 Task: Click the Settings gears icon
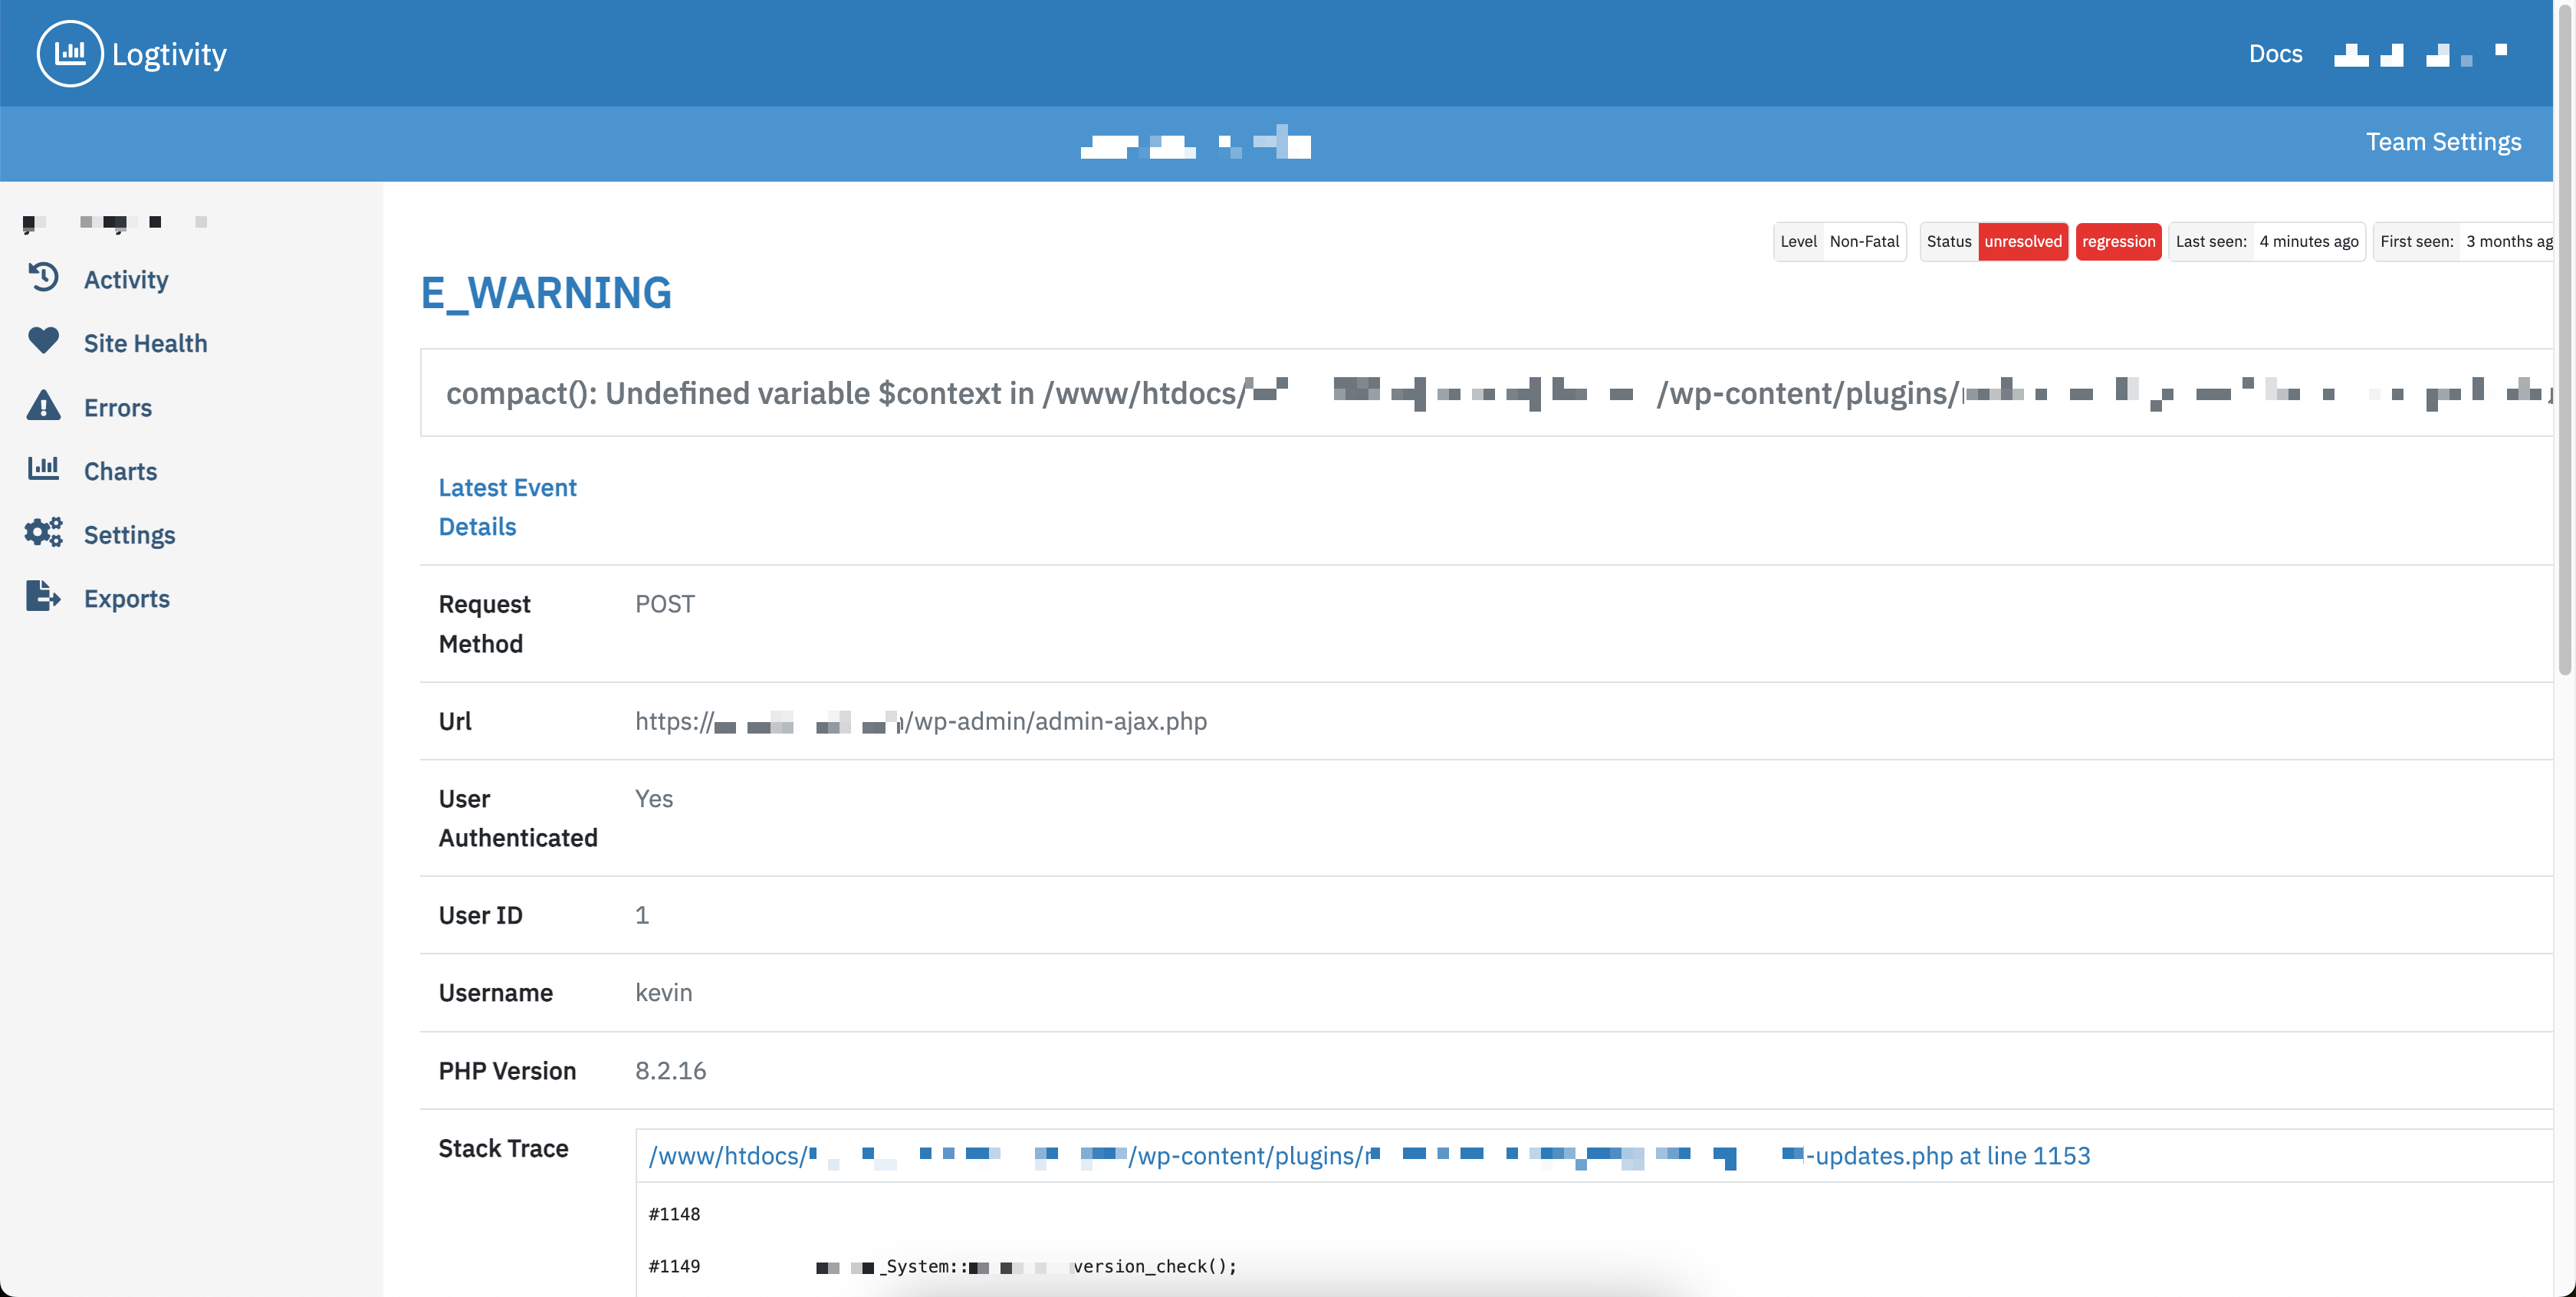(43, 533)
